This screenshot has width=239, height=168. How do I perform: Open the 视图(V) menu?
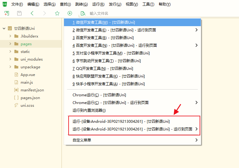132,4
